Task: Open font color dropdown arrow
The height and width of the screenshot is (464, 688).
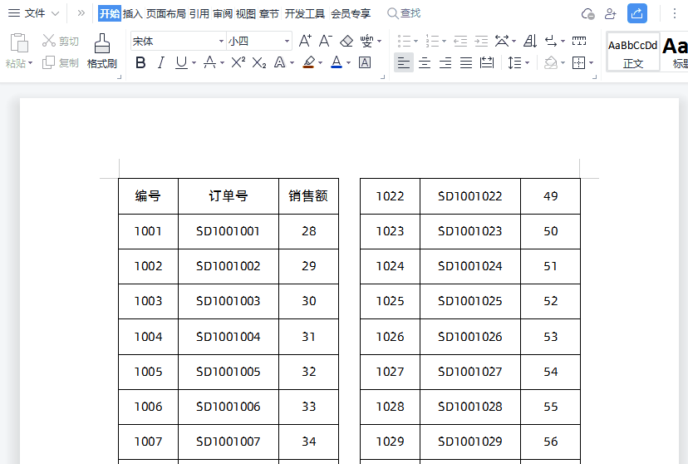Action: point(348,63)
